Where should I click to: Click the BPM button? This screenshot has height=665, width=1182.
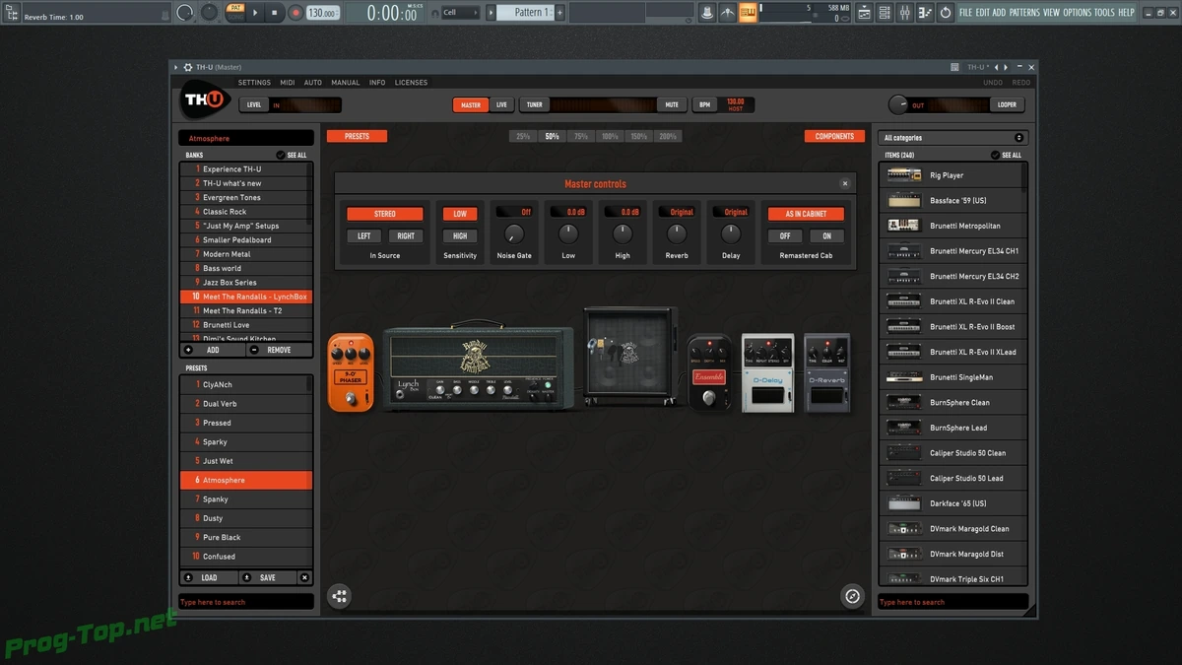[705, 104]
